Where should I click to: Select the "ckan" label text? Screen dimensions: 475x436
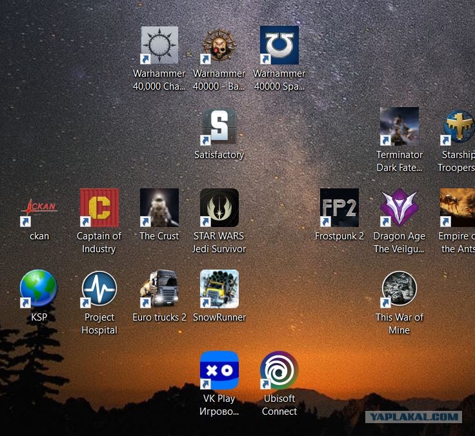click(x=39, y=236)
